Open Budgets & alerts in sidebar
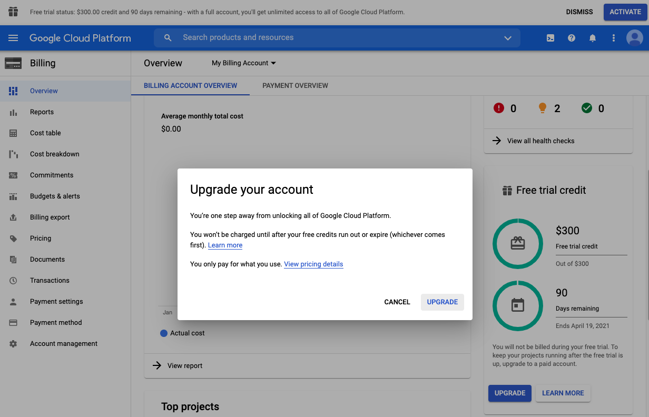This screenshot has height=417, width=649. pos(65,196)
